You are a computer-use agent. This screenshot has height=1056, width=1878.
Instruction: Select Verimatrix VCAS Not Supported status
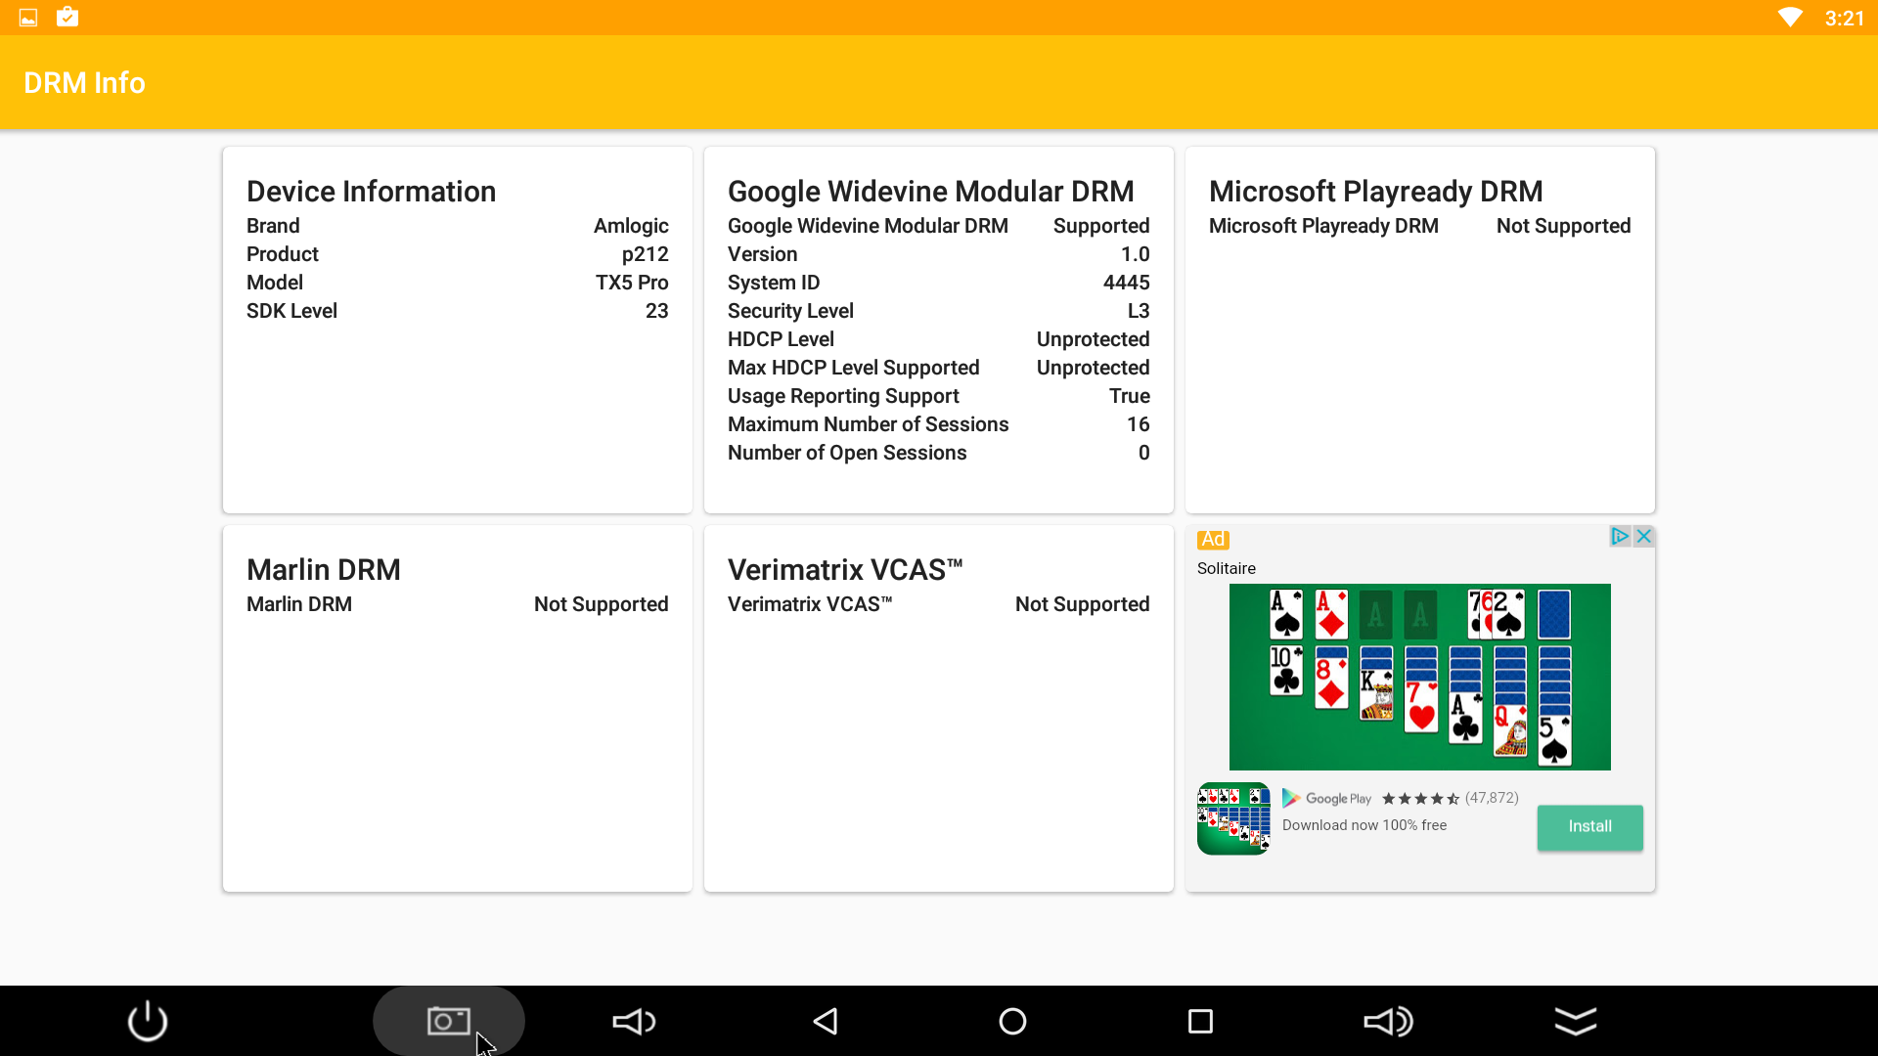tap(1083, 604)
